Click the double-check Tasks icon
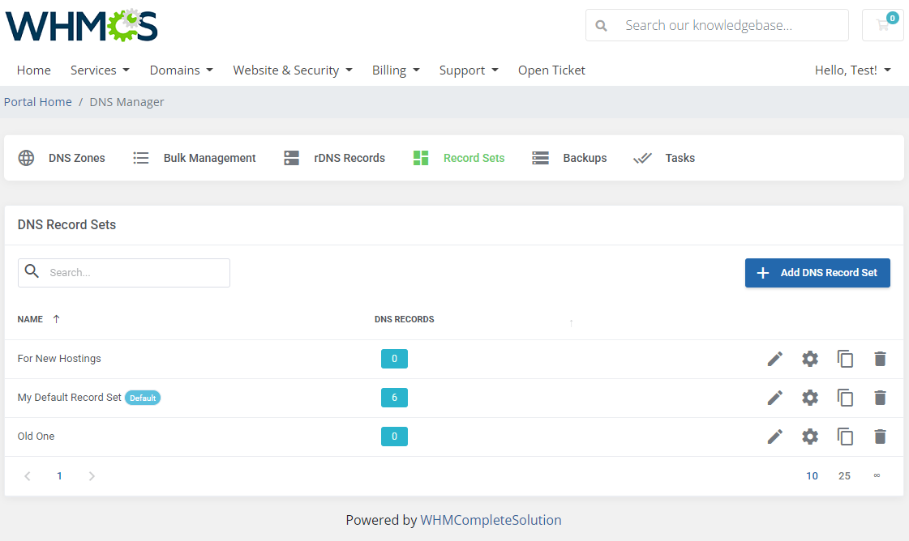909x541 pixels. coord(642,158)
